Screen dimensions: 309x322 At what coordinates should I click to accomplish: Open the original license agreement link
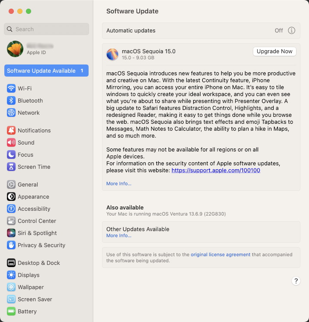tap(220, 254)
